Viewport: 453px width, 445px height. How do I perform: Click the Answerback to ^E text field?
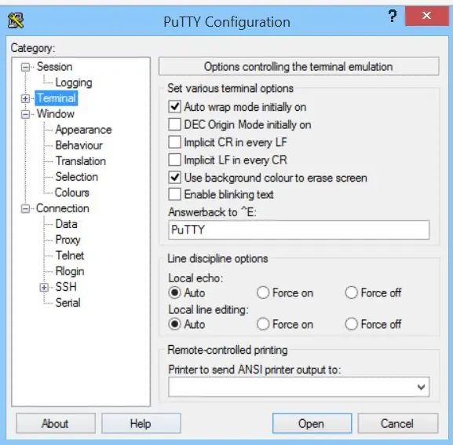pyautogui.click(x=298, y=230)
